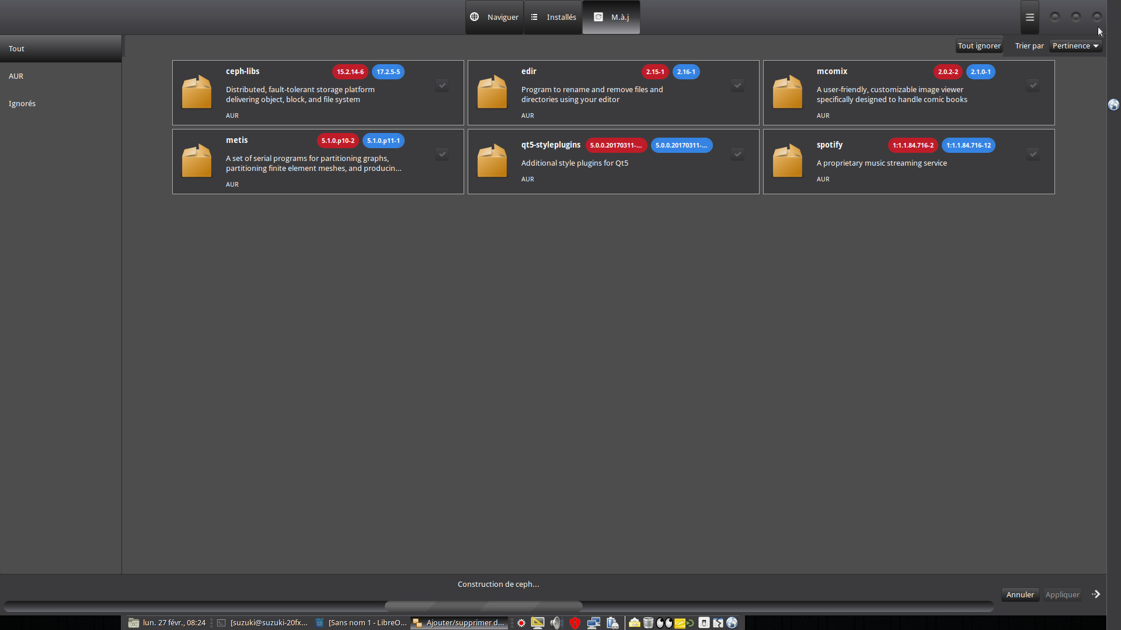The height and width of the screenshot is (630, 1121).
Task: Click ceph-libs new version 17.2.5-5 badge
Action: 388,72
